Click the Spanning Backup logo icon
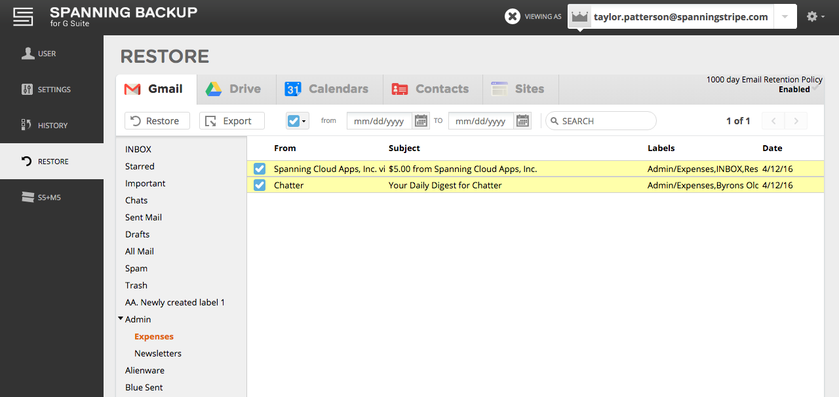 click(x=23, y=17)
